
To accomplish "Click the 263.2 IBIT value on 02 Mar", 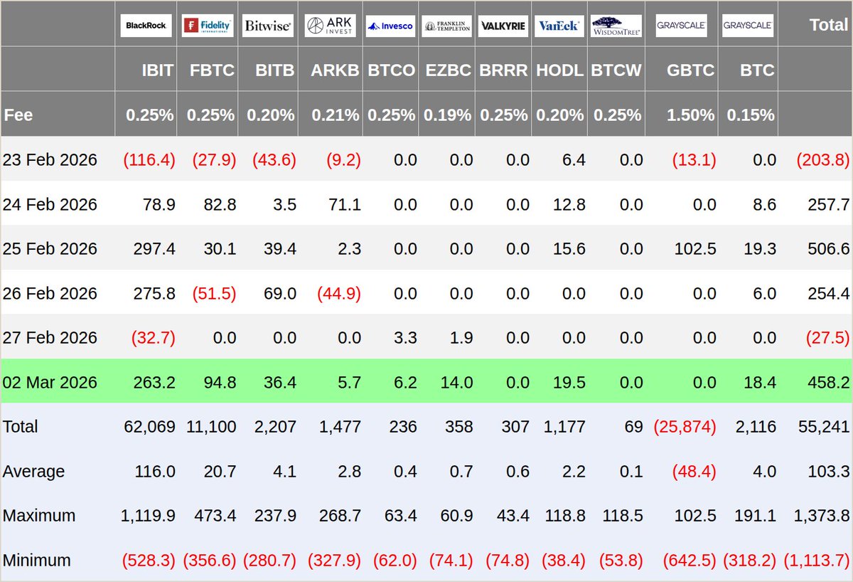I will tap(154, 382).
